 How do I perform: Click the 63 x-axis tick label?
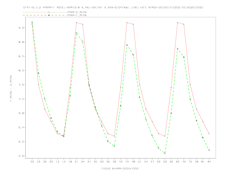tap(165, 162)
